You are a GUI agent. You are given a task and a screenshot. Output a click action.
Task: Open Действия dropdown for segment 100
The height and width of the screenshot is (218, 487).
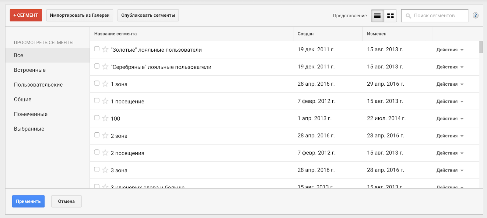tap(450, 119)
